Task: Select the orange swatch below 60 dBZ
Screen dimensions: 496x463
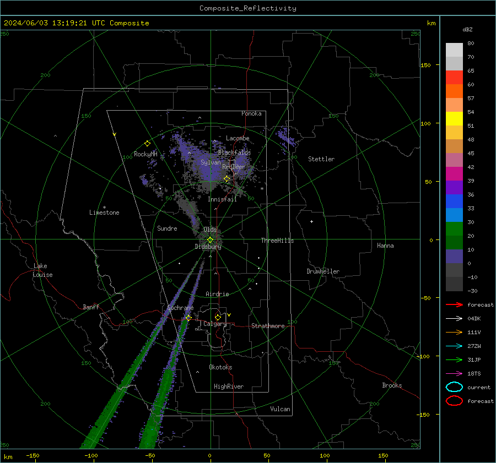Action: pos(454,91)
